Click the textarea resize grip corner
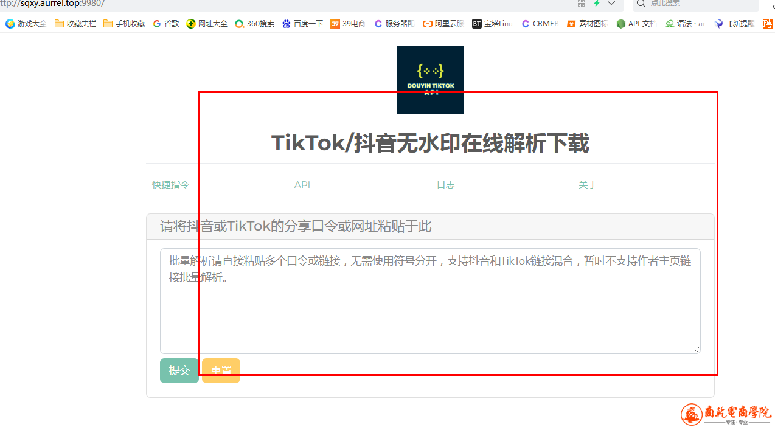Image resolution: width=775 pixels, height=430 pixels. [x=697, y=350]
